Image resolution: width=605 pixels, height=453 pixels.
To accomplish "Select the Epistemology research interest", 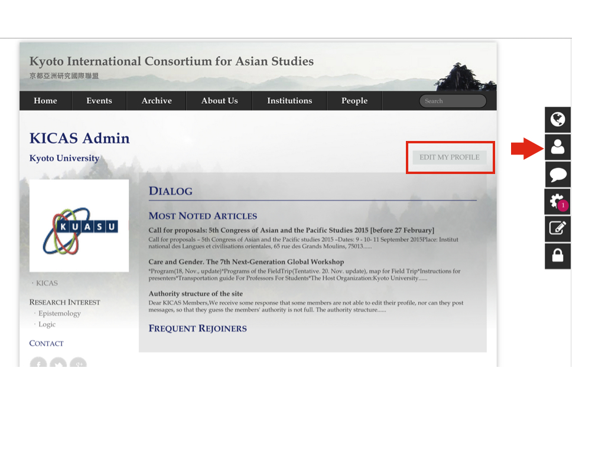I will (60, 314).
